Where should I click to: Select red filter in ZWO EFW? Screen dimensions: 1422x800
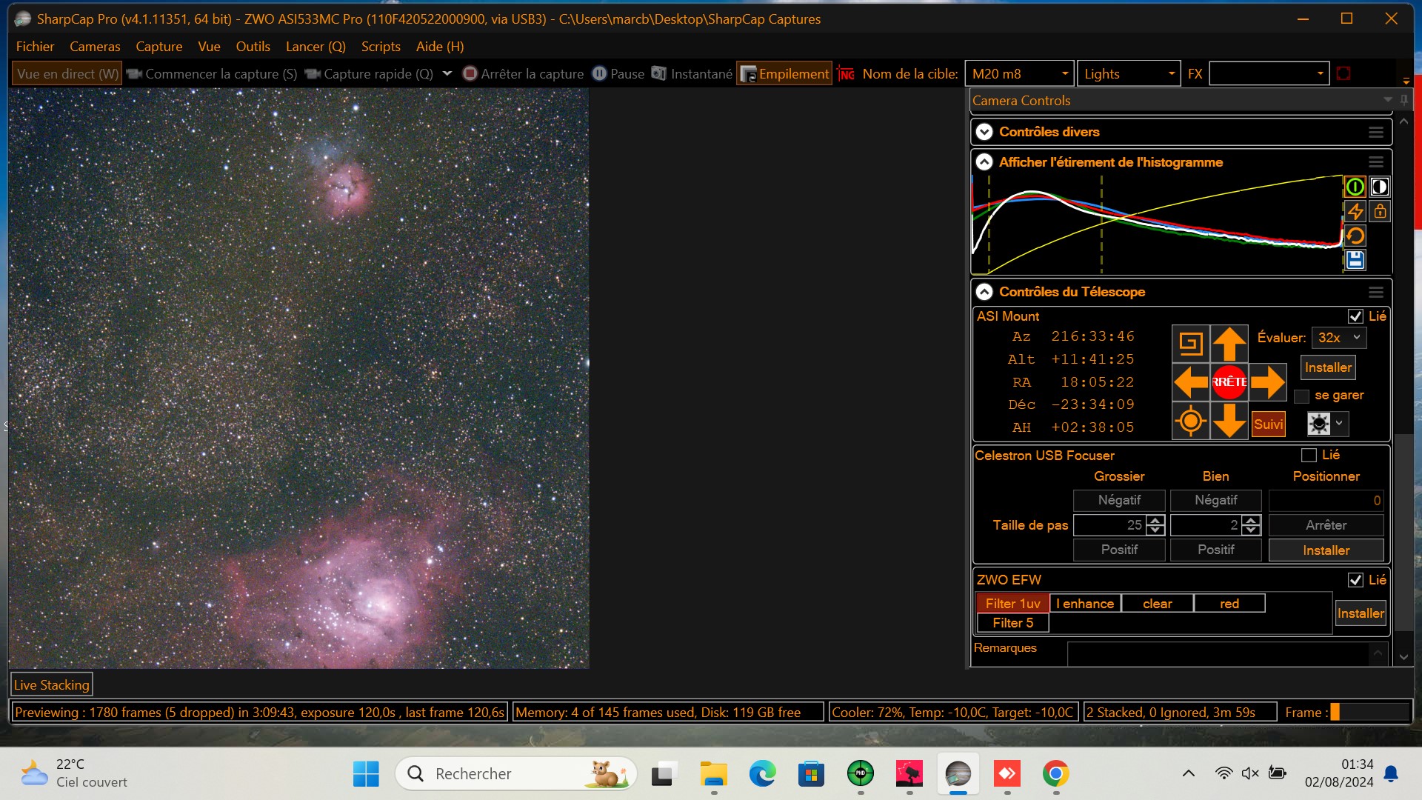pyautogui.click(x=1229, y=604)
